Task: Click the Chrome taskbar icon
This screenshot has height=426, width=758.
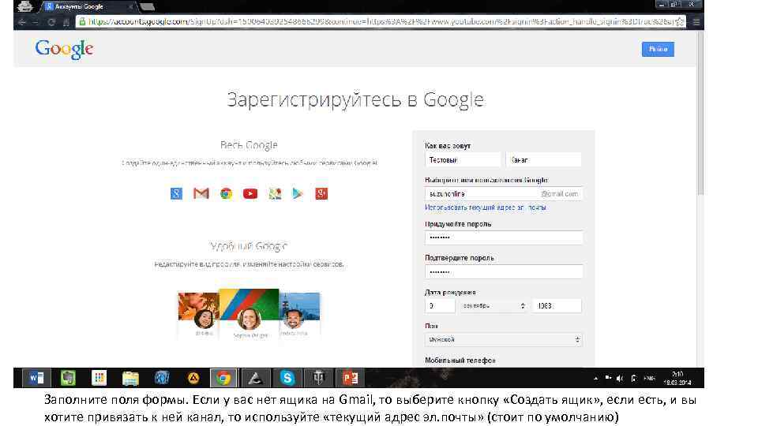Action: (x=223, y=378)
